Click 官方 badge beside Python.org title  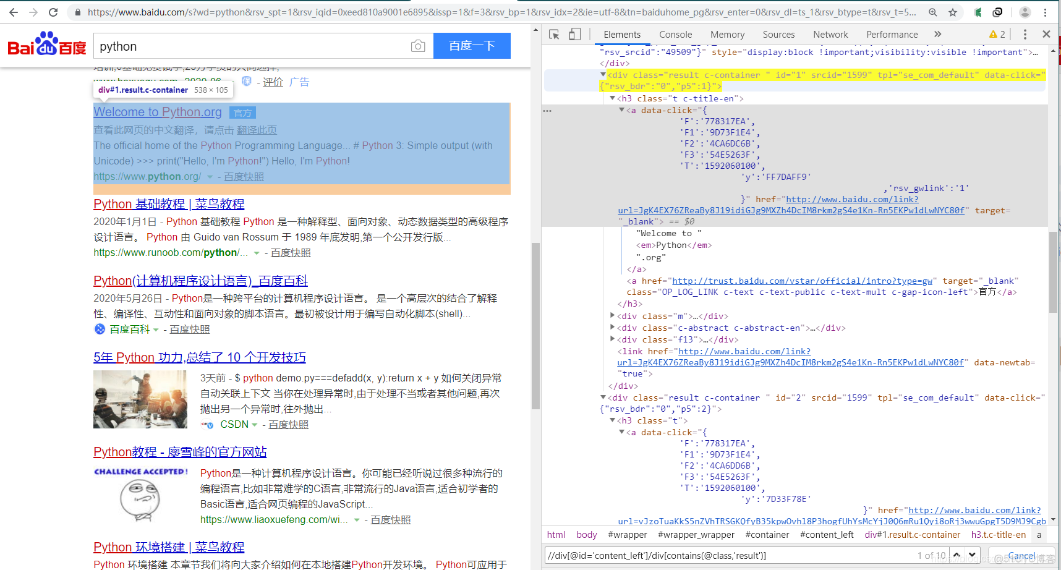[x=242, y=113]
